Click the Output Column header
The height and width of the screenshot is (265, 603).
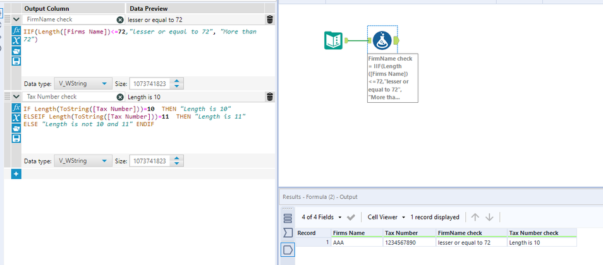pyautogui.click(x=73, y=8)
